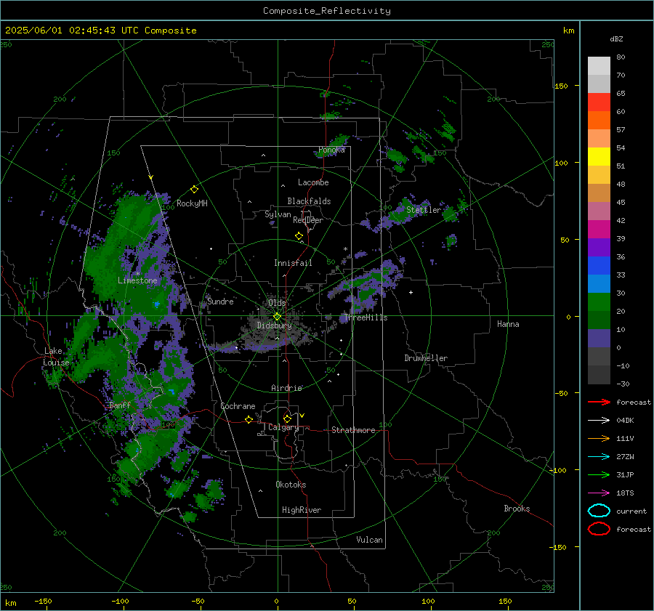Image resolution: width=654 pixels, height=611 pixels.
Task: Click the Sylvan label on map
Action: point(278,214)
